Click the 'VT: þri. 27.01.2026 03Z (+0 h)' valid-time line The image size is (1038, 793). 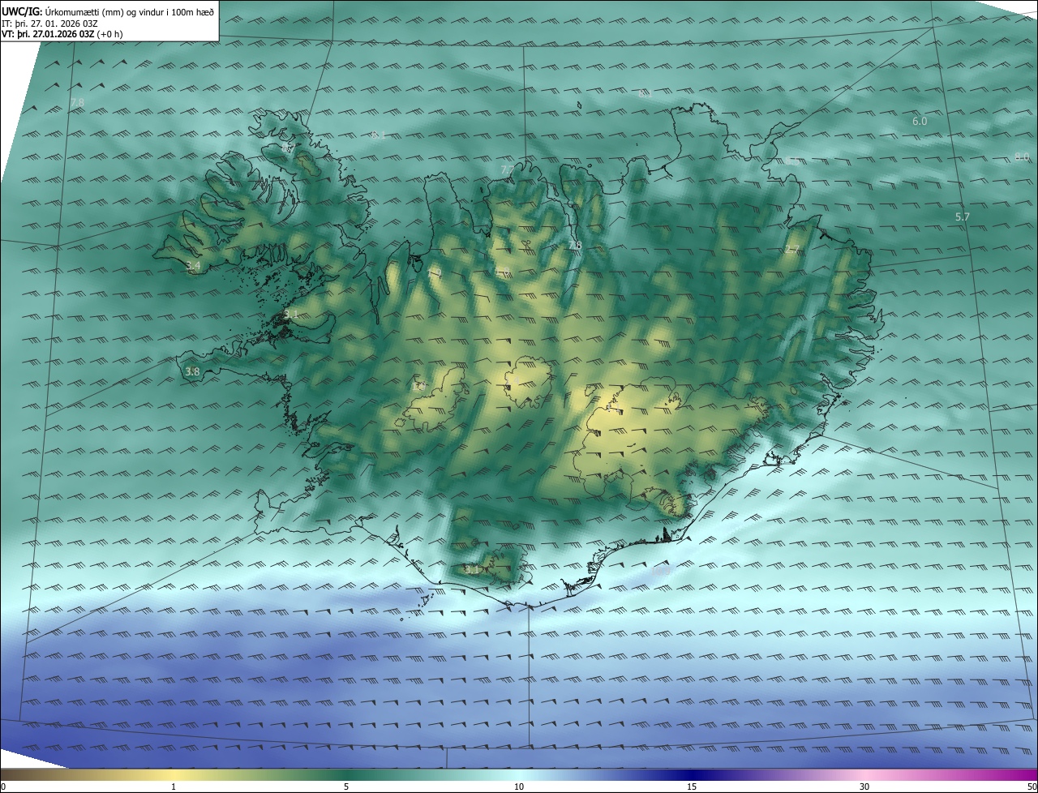62,34
